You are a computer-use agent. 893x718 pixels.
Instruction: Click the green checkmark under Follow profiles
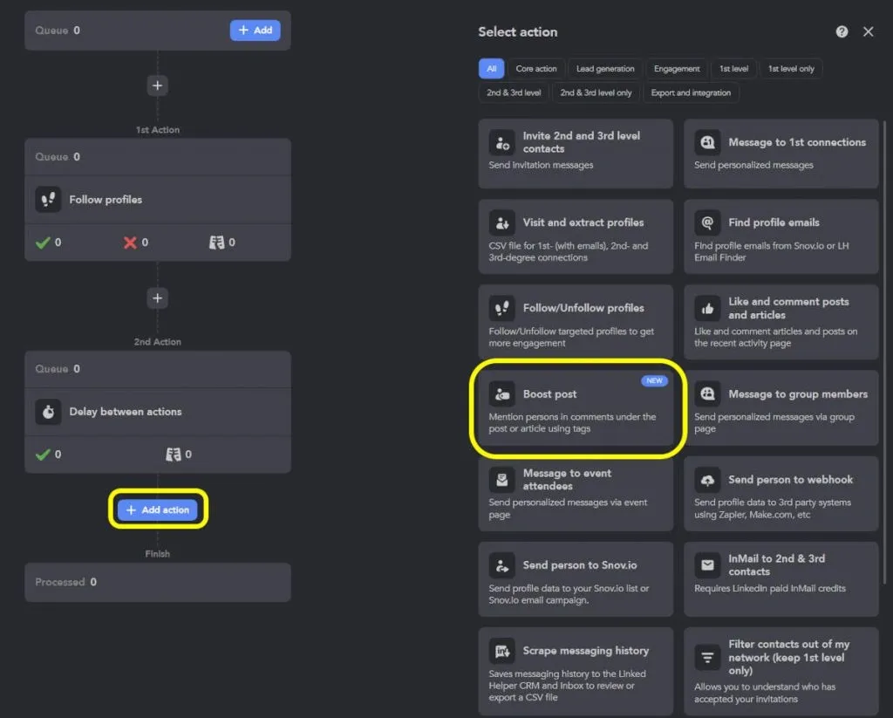click(x=43, y=243)
